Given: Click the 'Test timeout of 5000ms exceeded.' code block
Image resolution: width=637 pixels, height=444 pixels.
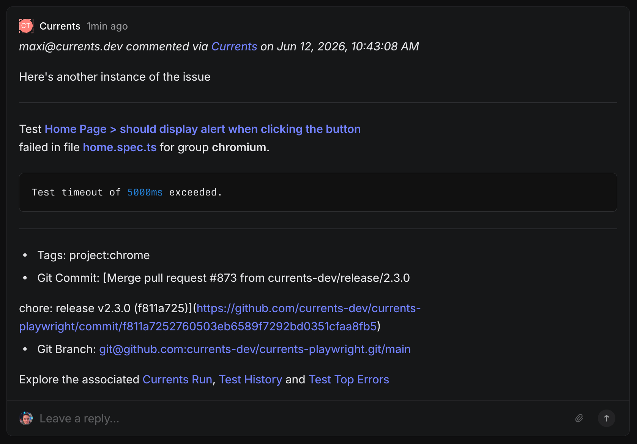Looking at the screenshot, I should pos(318,192).
